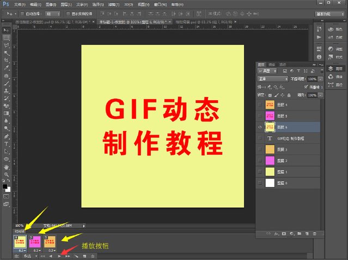Viewport: 348px width, 260px height.
Task: Select the Ellipse shape tool
Action: point(6,159)
